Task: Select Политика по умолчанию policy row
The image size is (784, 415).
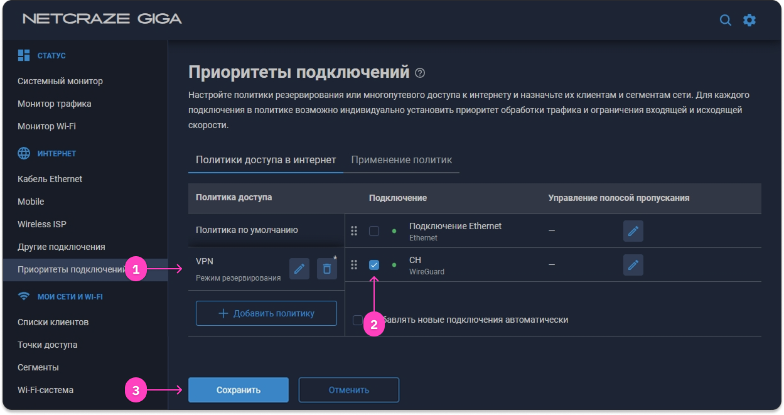Action: [x=247, y=230]
